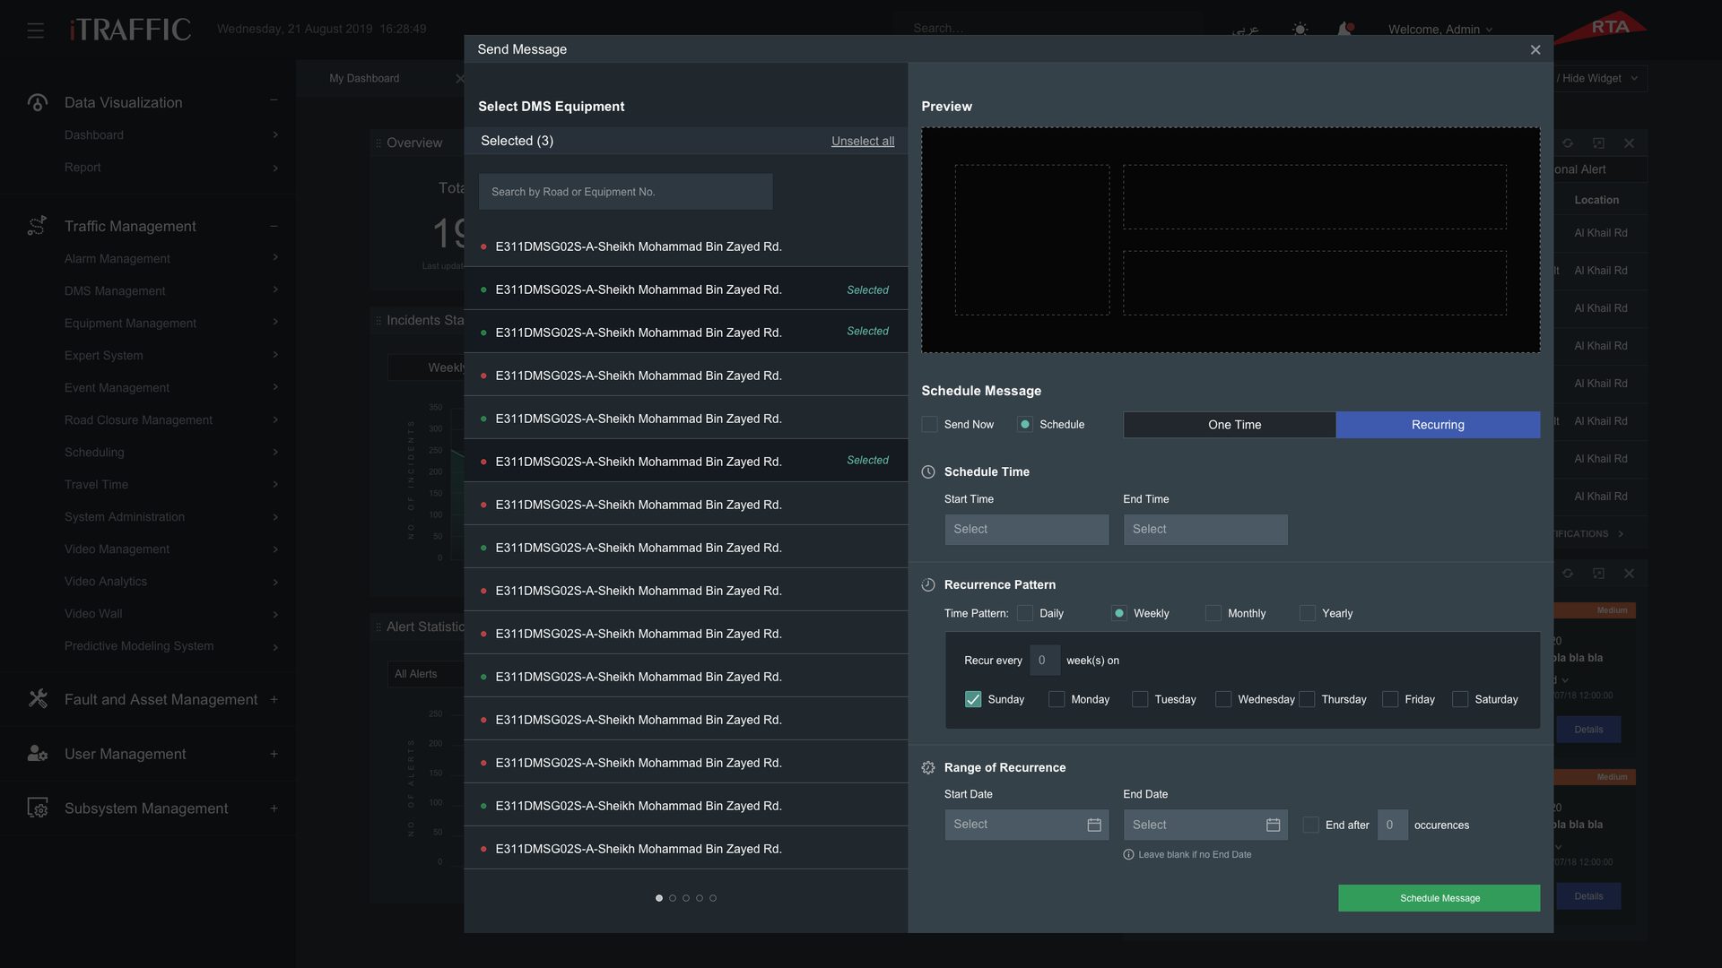Open the notifications bell icon

tap(1344, 30)
